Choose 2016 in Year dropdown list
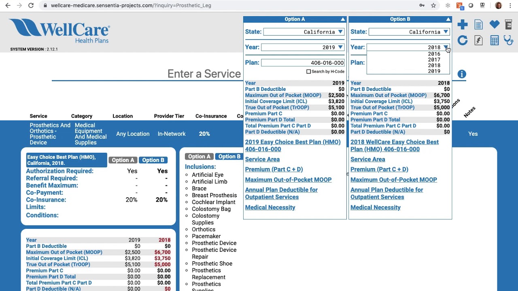Screen dimensions: 518x291 (434, 54)
